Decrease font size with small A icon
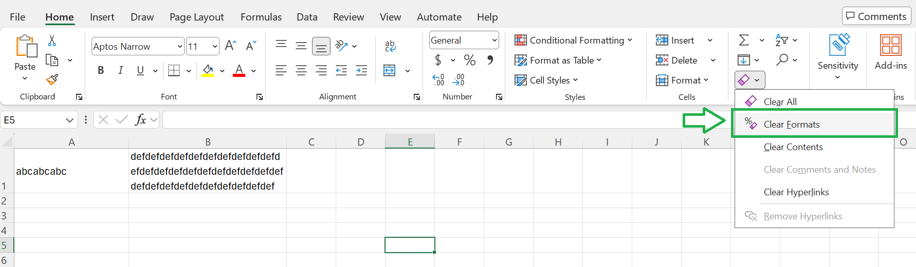 [251, 46]
